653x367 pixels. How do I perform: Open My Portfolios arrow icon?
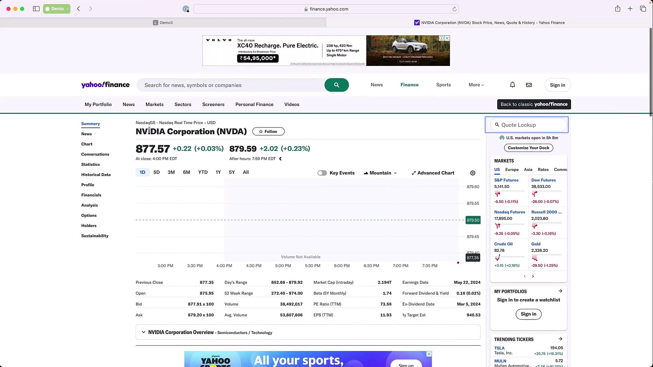[560, 291]
